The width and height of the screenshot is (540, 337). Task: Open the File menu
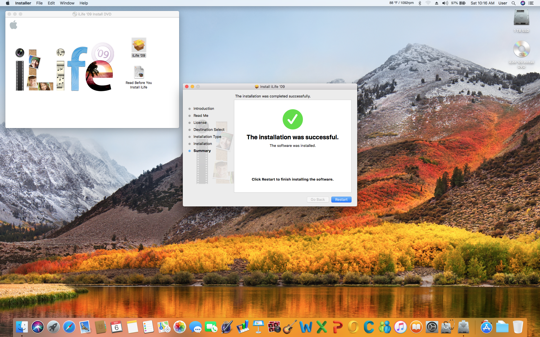coord(39,3)
